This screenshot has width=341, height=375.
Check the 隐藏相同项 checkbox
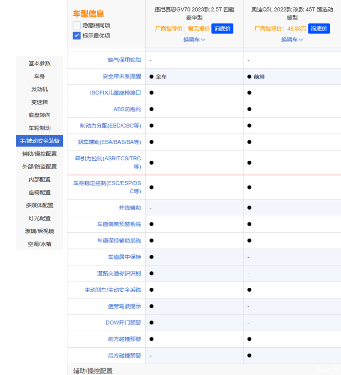(77, 25)
